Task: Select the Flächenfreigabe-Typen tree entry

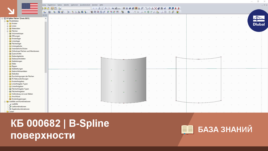Action: 20,89
